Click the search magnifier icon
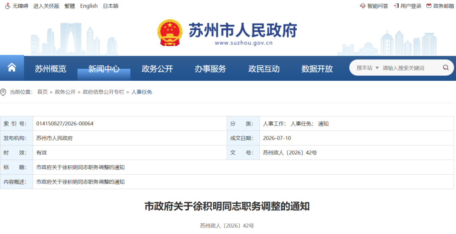This screenshot has width=456, height=234. point(445,68)
